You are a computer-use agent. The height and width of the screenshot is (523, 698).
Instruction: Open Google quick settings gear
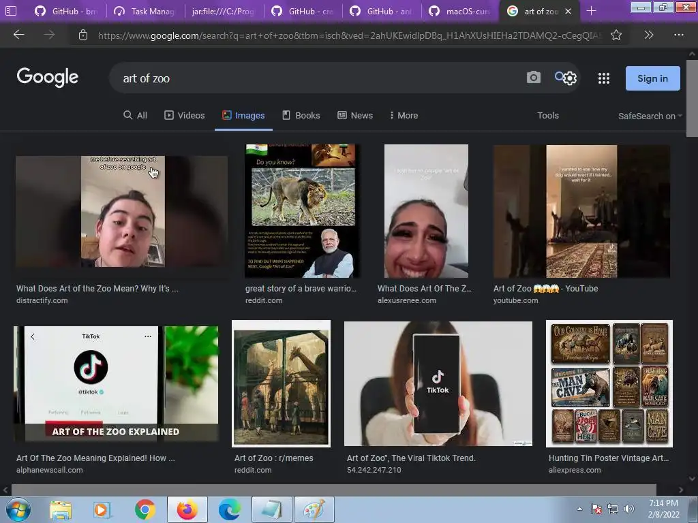click(571, 79)
